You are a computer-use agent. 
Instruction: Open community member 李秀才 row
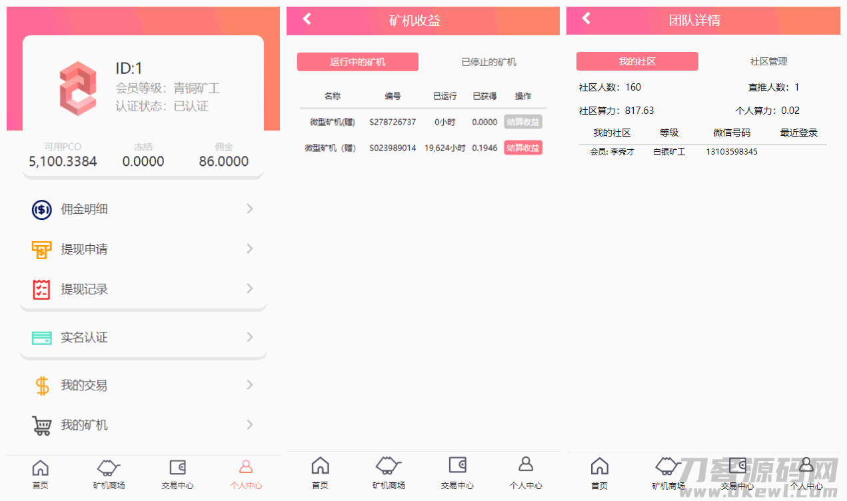pyautogui.click(x=612, y=152)
